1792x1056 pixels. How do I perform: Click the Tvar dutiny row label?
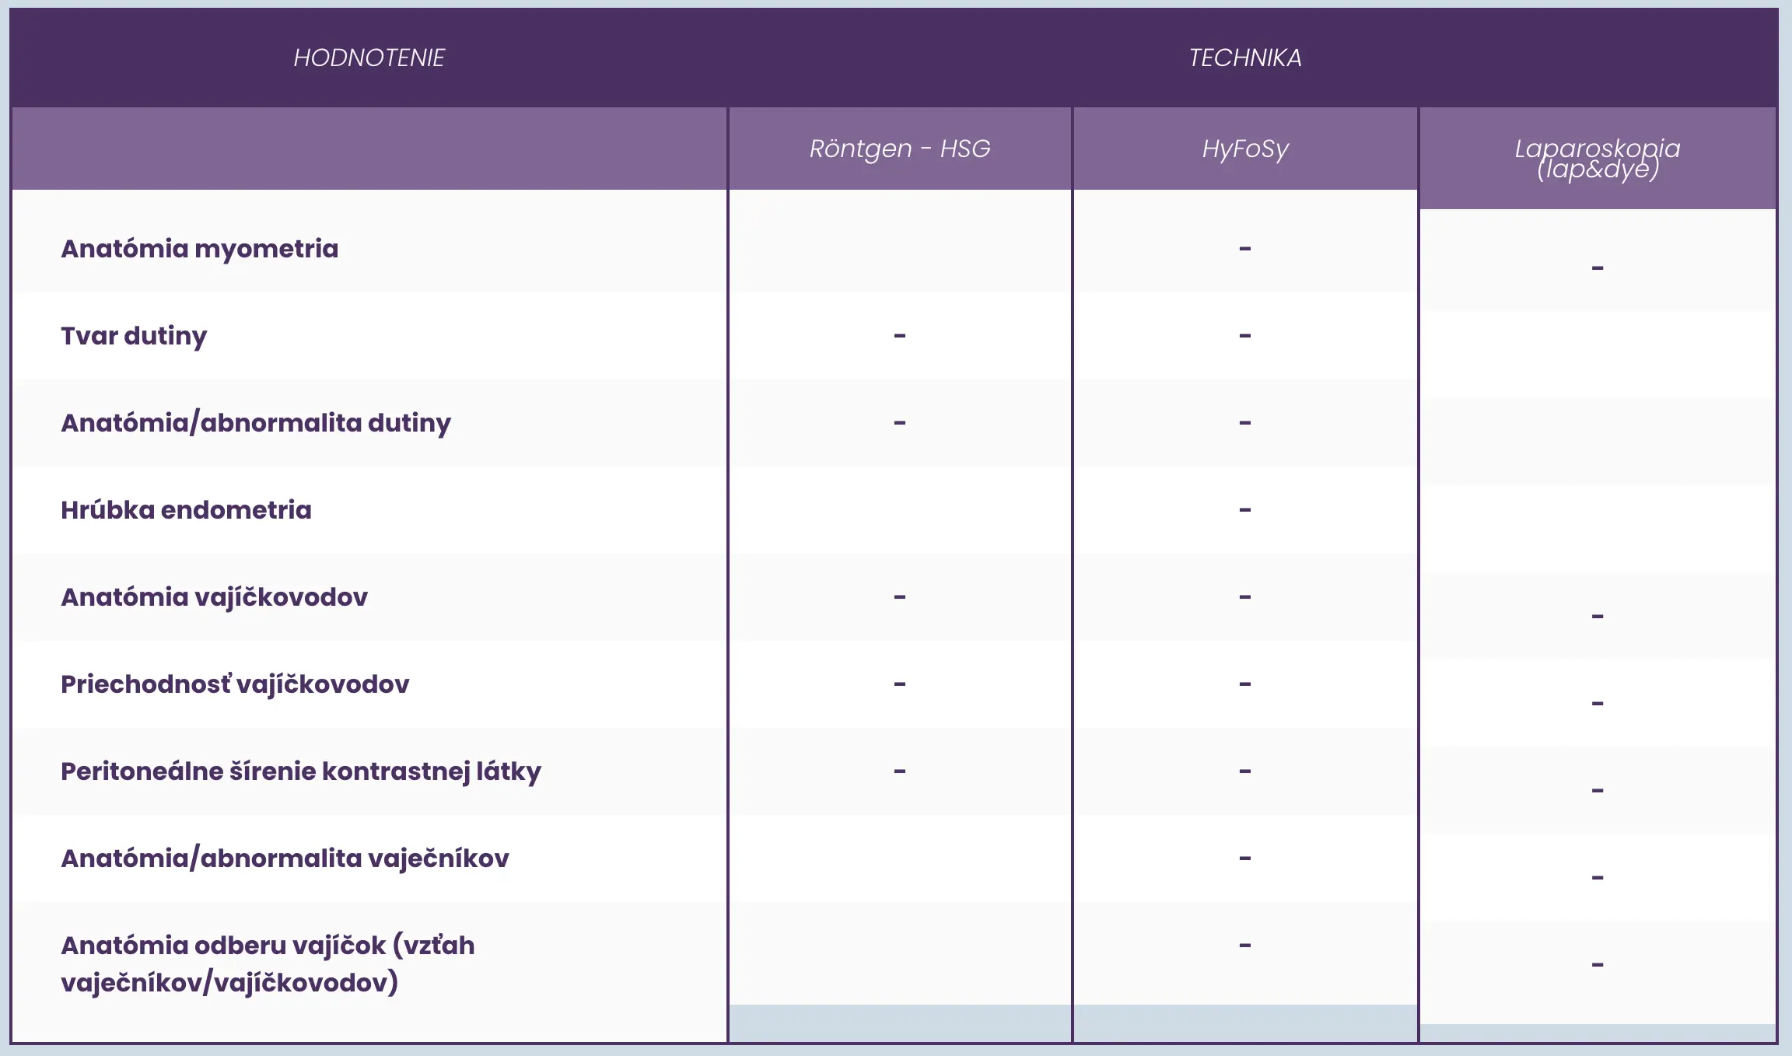pos(134,336)
